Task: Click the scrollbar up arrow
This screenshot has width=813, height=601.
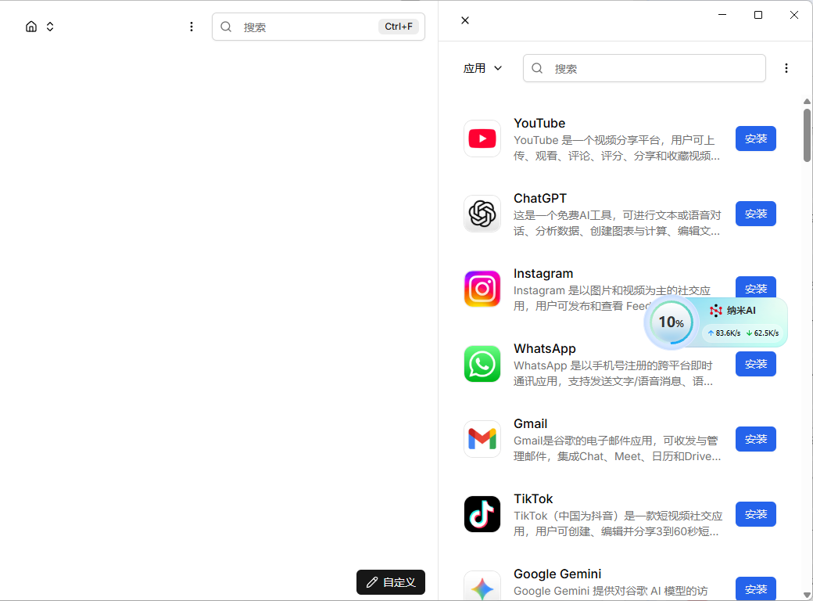Action: pyautogui.click(x=807, y=102)
